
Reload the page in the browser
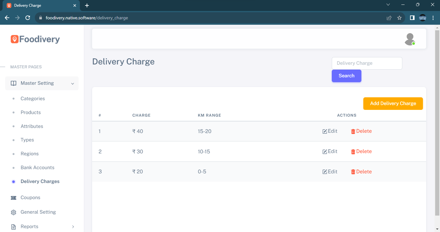pos(28,18)
